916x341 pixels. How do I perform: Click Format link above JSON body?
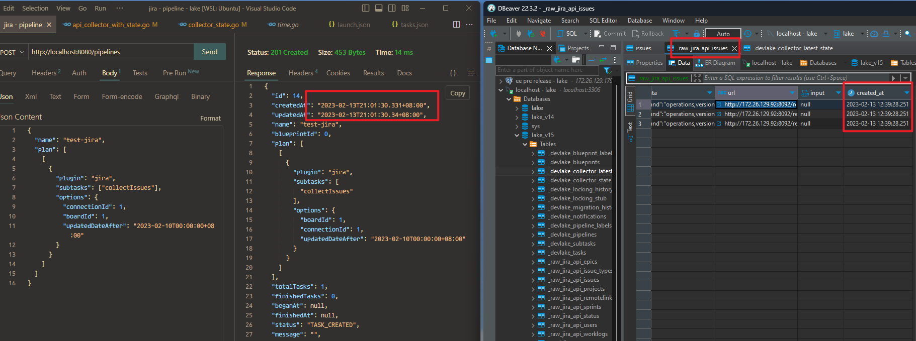pos(210,118)
